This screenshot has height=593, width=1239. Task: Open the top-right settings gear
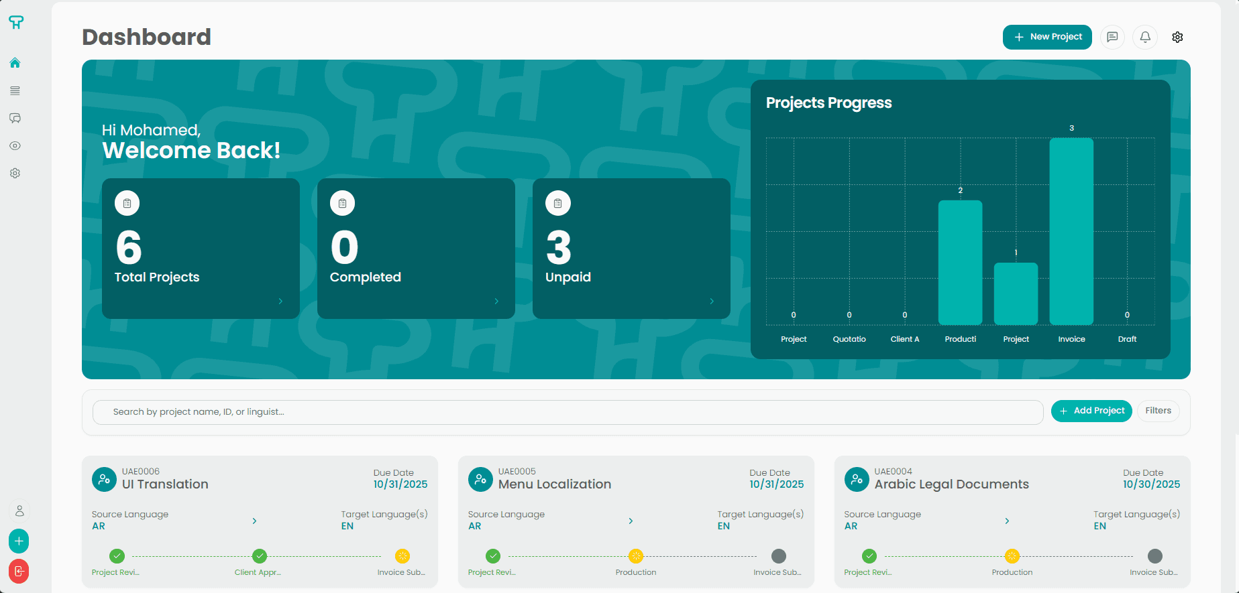point(1177,37)
